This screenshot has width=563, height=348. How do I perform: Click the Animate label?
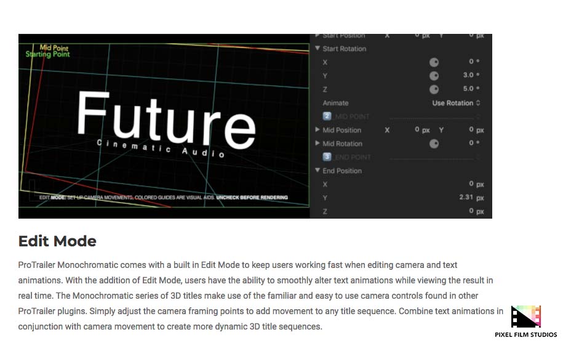tap(335, 103)
